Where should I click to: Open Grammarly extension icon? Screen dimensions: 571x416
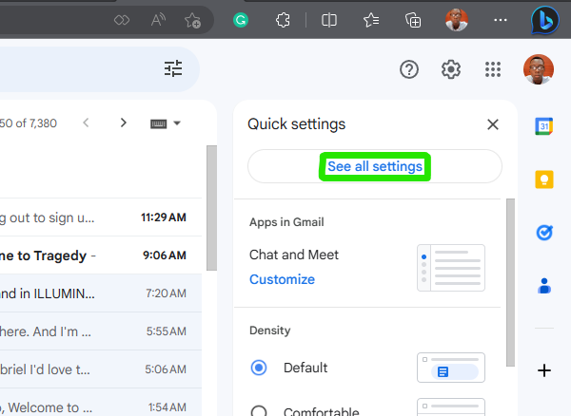pyautogui.click(x=241, y=20)
